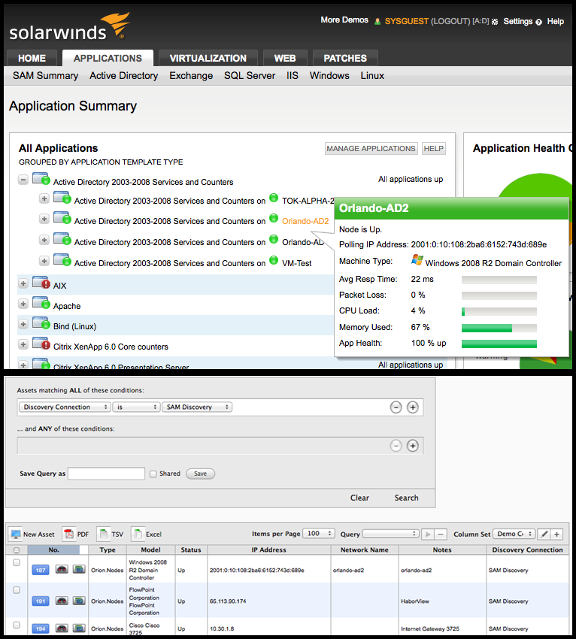The height and width of the screenshot is (639, 576).
Task: Click asset 194 green screen icon
Action: click(79, 628)
